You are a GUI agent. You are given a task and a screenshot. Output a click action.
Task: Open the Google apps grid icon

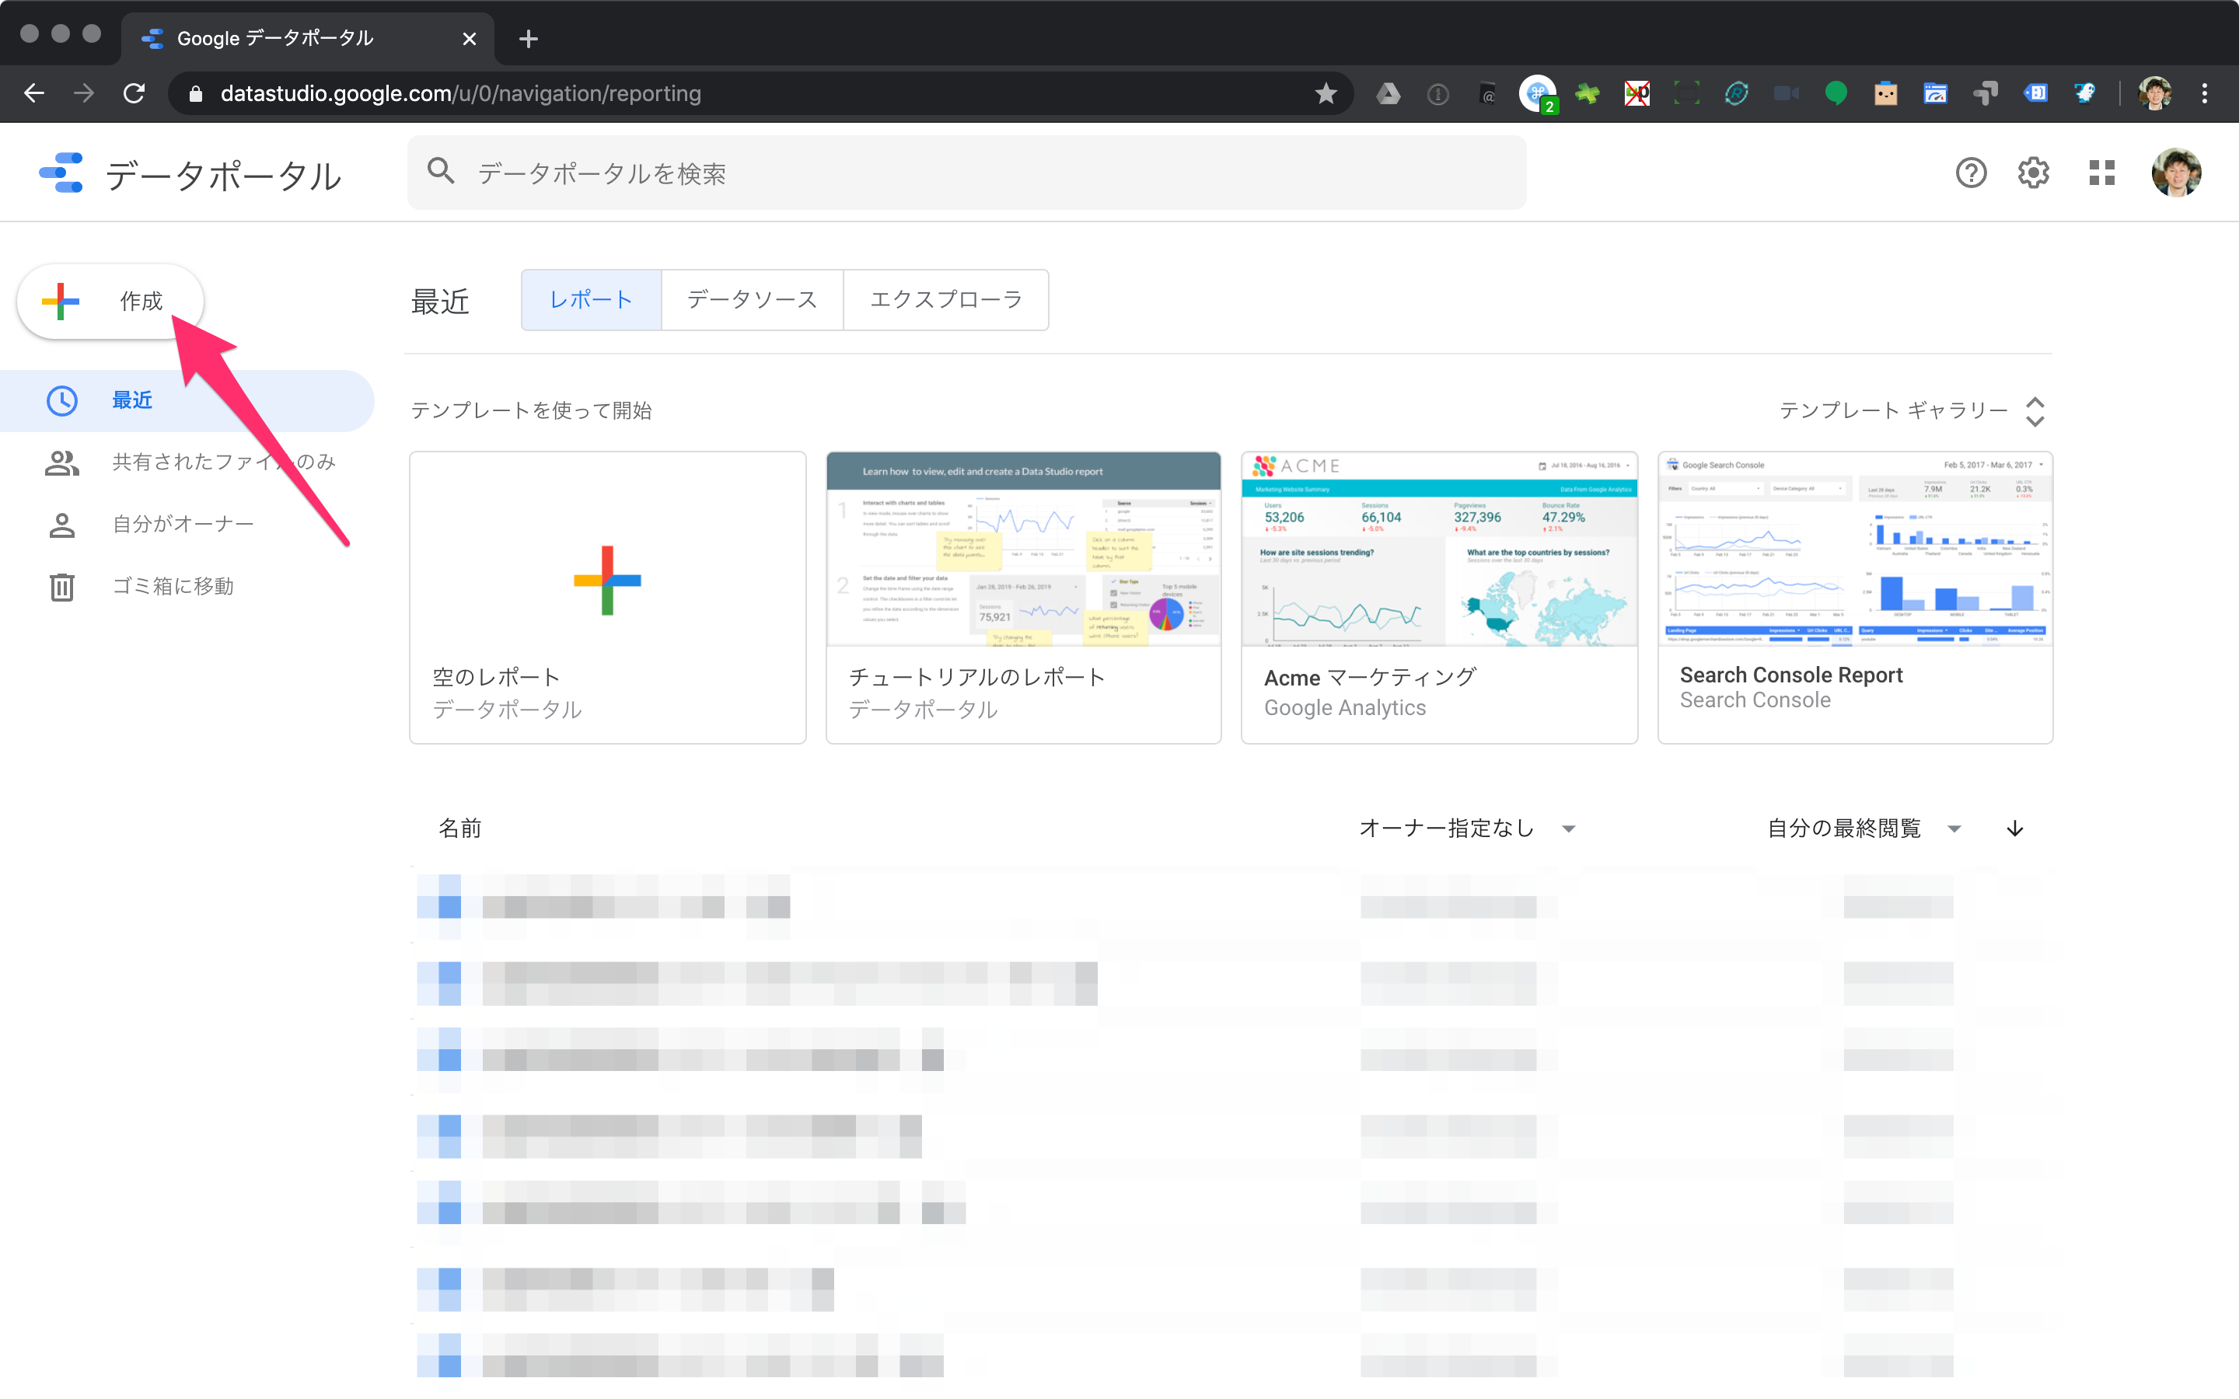[x=2102, y=173]
